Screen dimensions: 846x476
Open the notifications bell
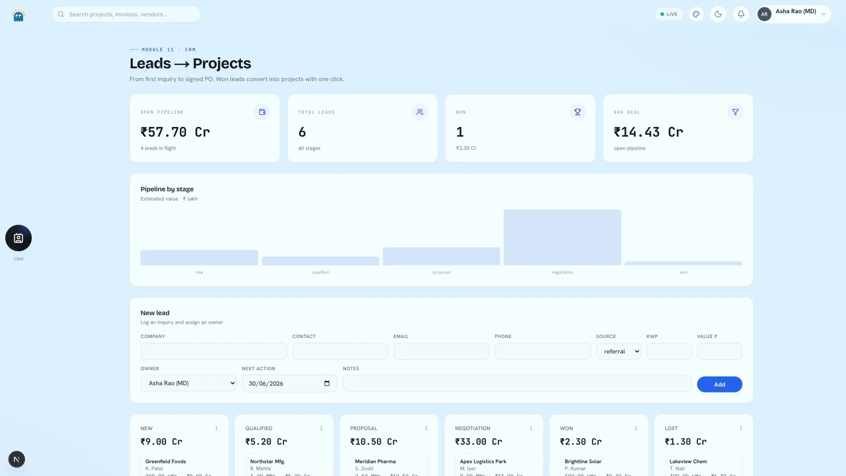click(x=741, y=14)
